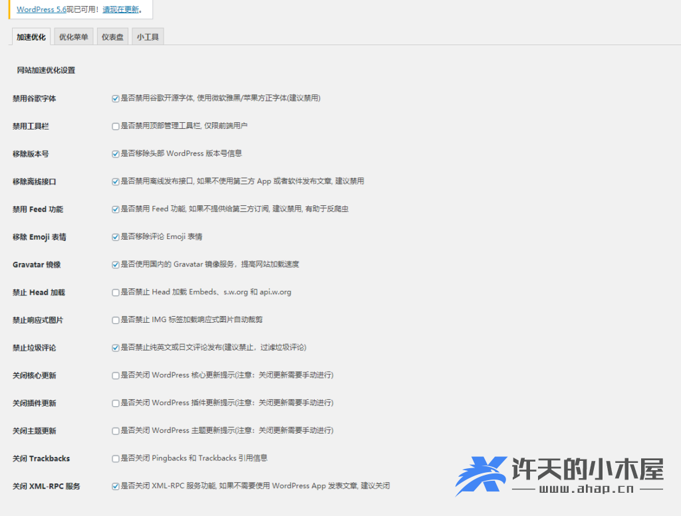Click the 移除版本号 row label
681x516 pixels.
click(x=31, y=154)
